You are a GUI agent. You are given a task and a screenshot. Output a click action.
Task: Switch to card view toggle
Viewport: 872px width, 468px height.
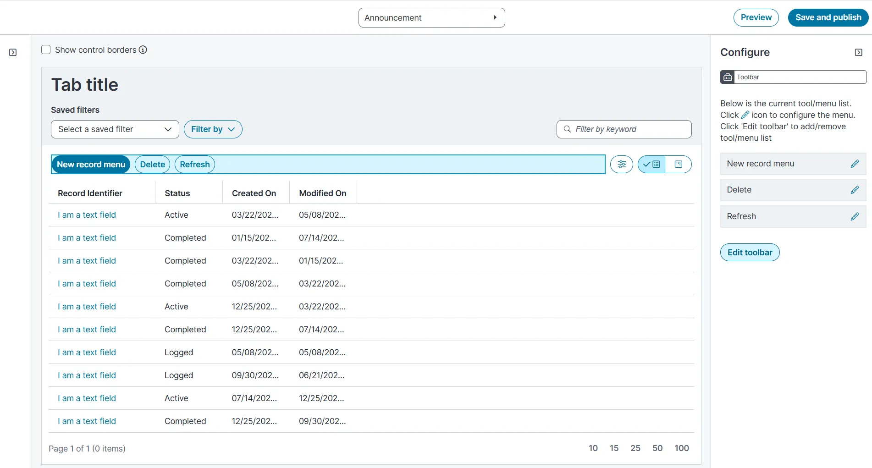coord(679,164)
